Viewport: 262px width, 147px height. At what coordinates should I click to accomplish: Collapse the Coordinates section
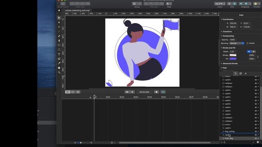click(x=221, y=19)
